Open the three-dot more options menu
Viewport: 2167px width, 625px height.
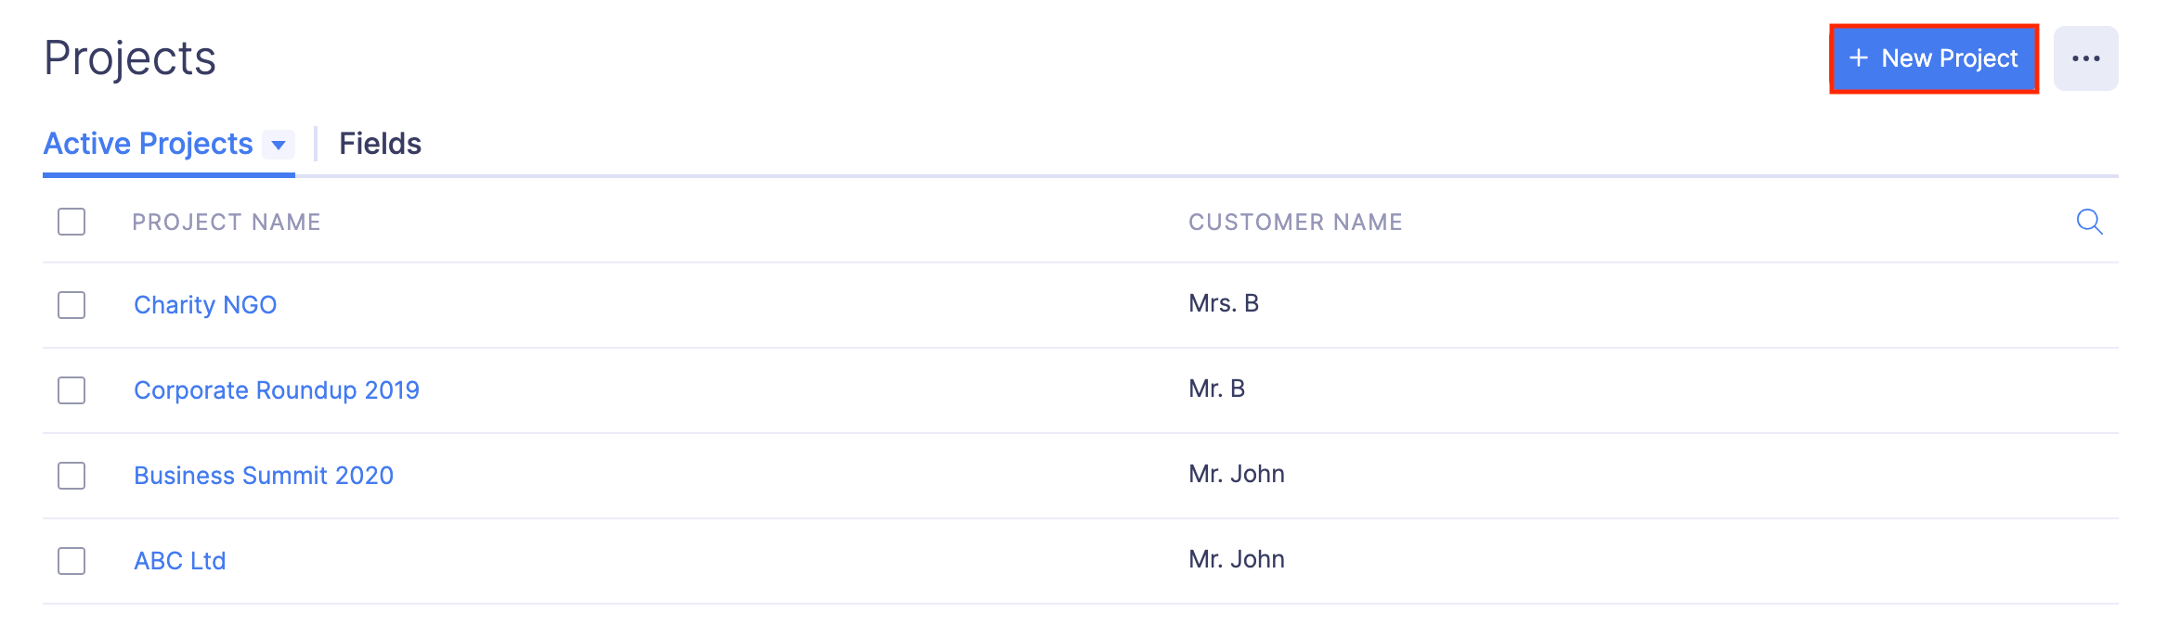pos(2085,58)
